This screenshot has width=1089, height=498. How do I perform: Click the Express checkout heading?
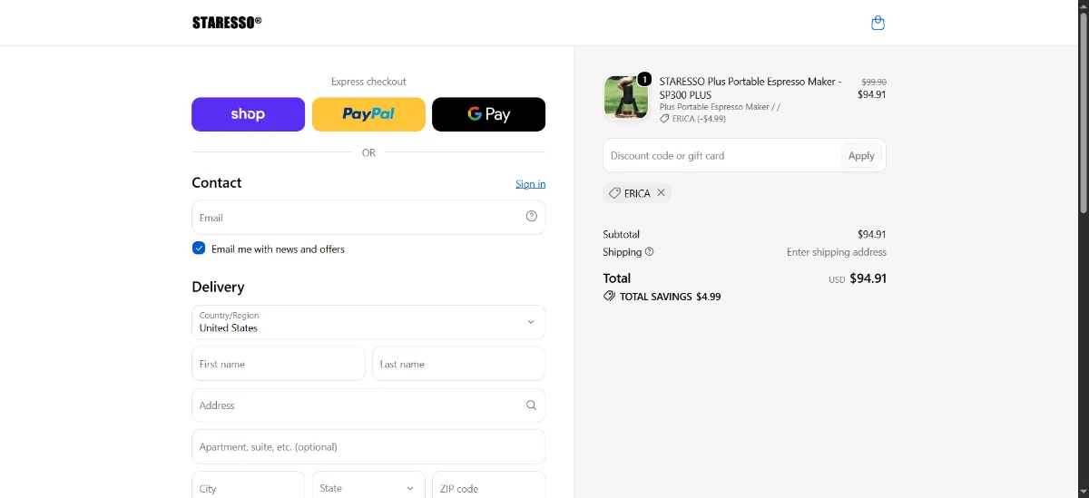pyautogui.click(x=368, y=82)
